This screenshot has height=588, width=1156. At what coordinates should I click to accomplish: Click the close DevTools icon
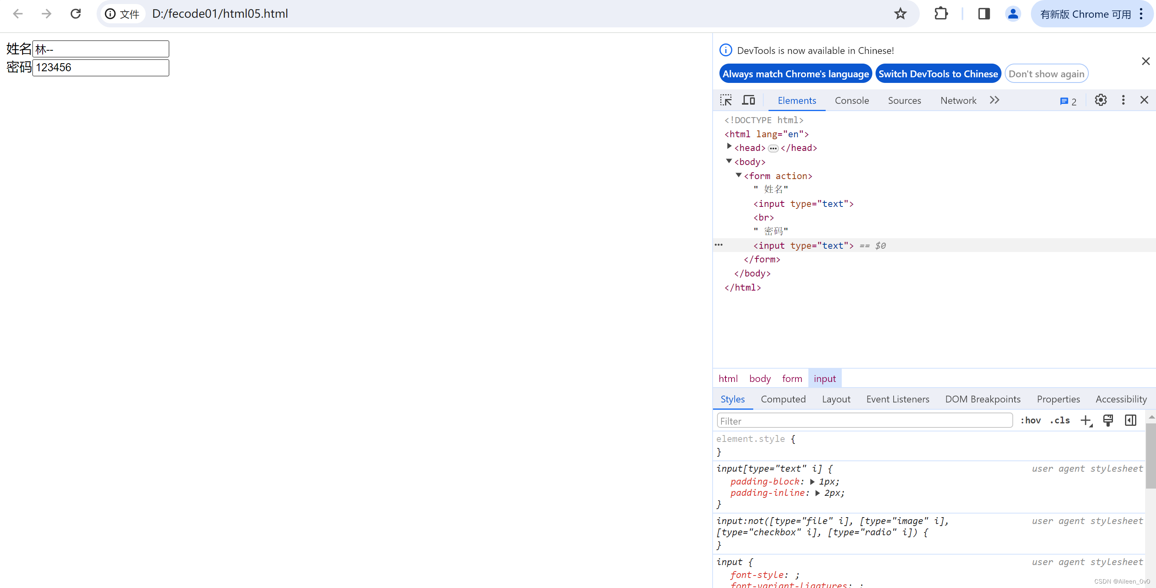pyautogui.click(x=1145, y=100)
